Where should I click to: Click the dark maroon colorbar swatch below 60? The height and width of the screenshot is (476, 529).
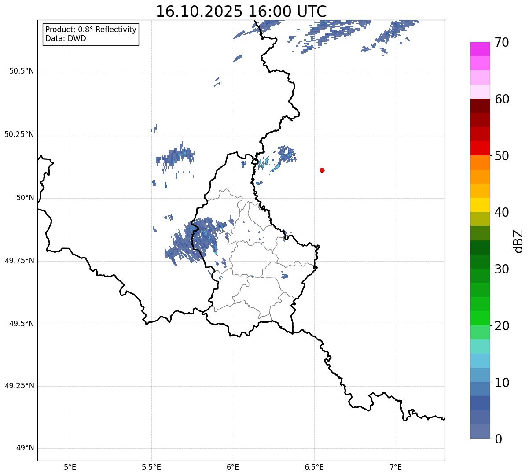(x=480, y=106)
